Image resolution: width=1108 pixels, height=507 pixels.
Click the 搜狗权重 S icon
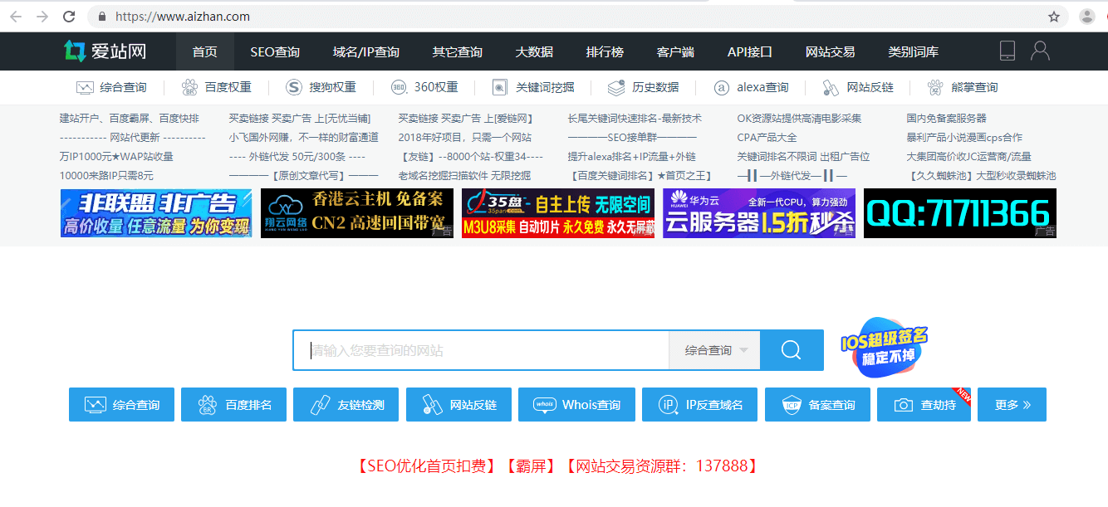click(294, 87)
